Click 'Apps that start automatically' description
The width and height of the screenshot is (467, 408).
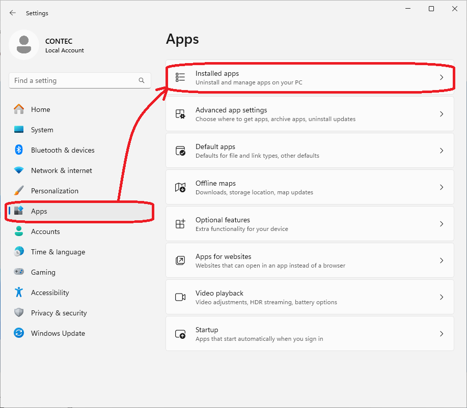(259, 339)
